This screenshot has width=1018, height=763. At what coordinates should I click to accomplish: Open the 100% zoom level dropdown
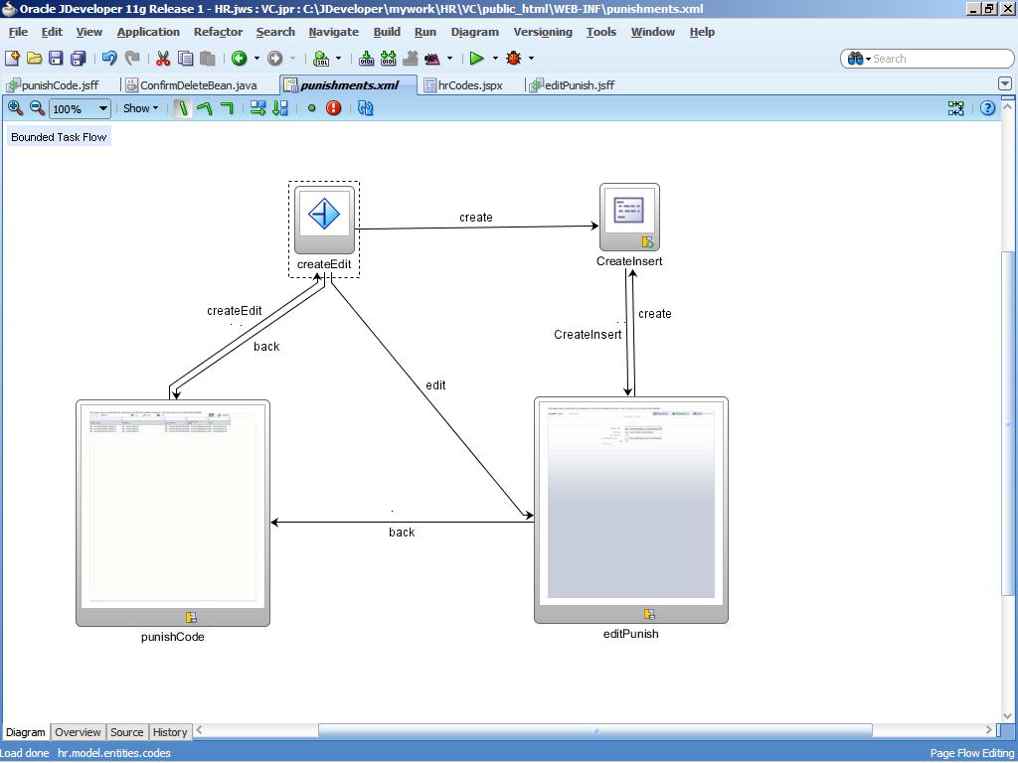(102, 109)
